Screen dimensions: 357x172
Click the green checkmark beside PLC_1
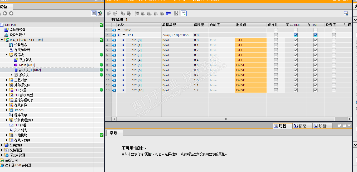[102, 40]
